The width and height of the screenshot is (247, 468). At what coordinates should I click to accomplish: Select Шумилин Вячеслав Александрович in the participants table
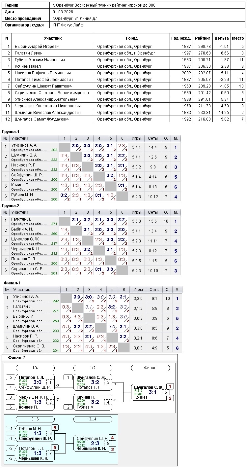(x=47, y=113)
